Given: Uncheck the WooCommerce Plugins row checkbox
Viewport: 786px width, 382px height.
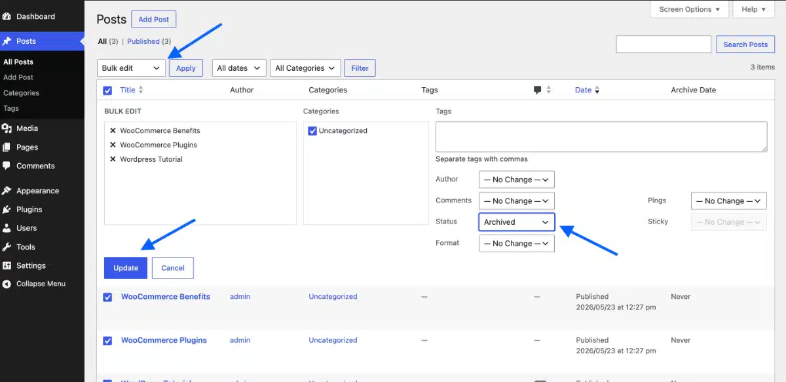Looking at the screenshot, I should click(x=107, y=341).
